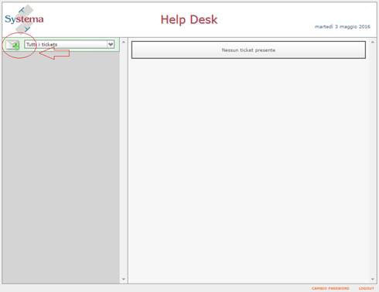The width and height of the screenshot is (379, 292).
Task: Create a new ticket with the envelope icon
Action: point(13,45)
